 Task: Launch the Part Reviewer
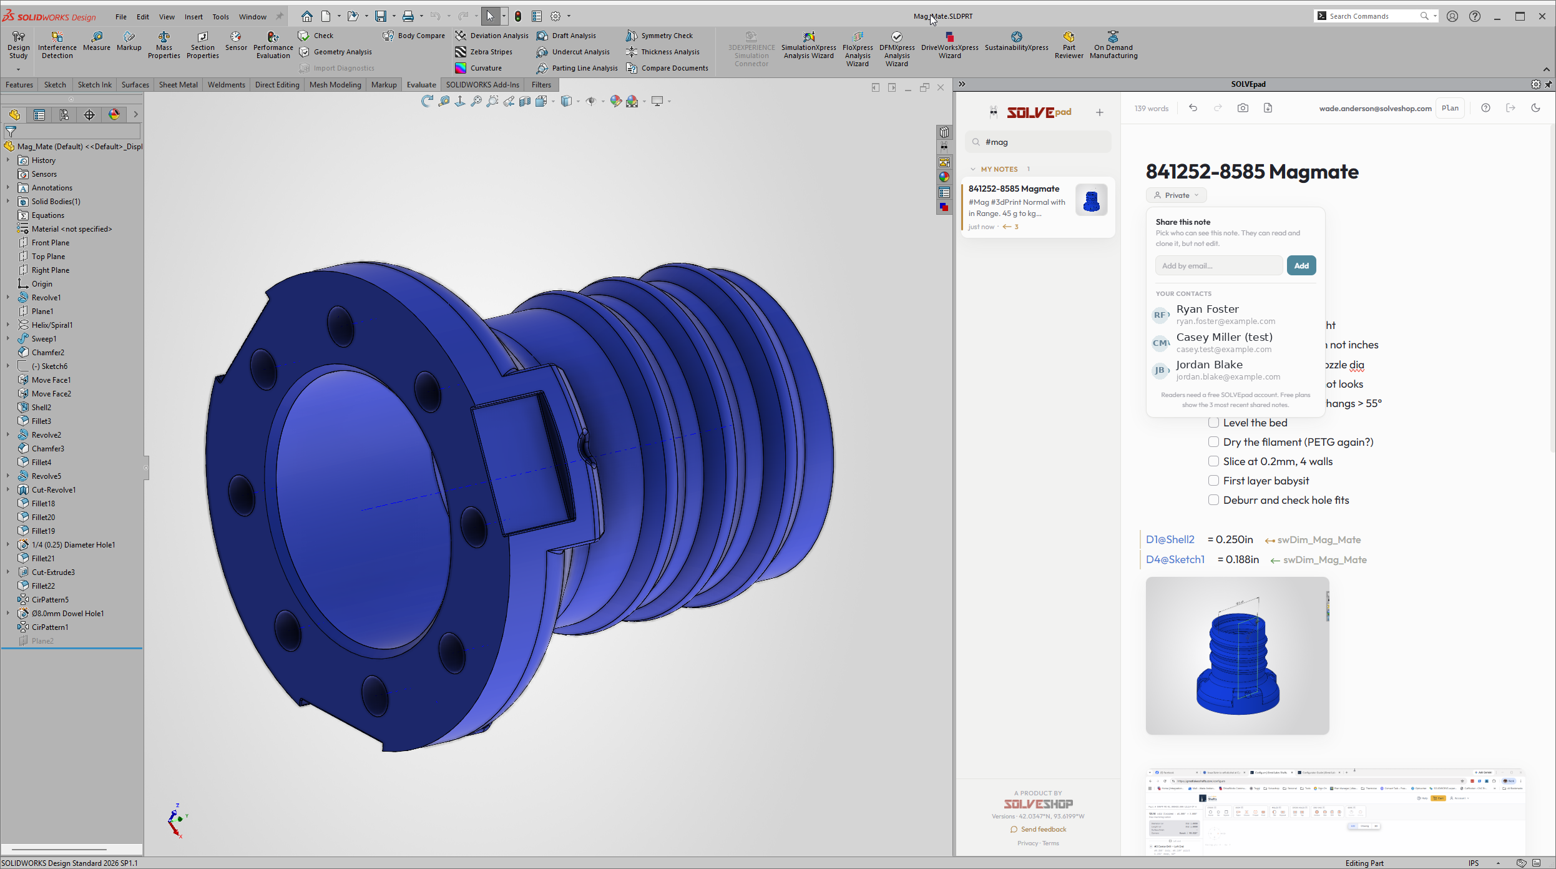1069,46
